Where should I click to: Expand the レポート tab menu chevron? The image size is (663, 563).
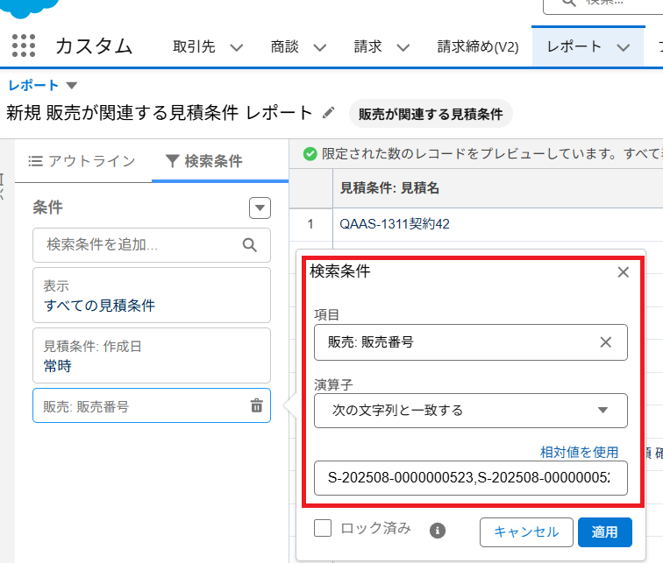(623, 47)
